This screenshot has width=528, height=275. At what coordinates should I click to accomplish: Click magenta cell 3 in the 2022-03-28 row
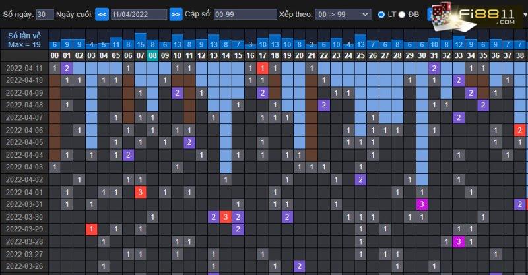(x=459, y=241)
